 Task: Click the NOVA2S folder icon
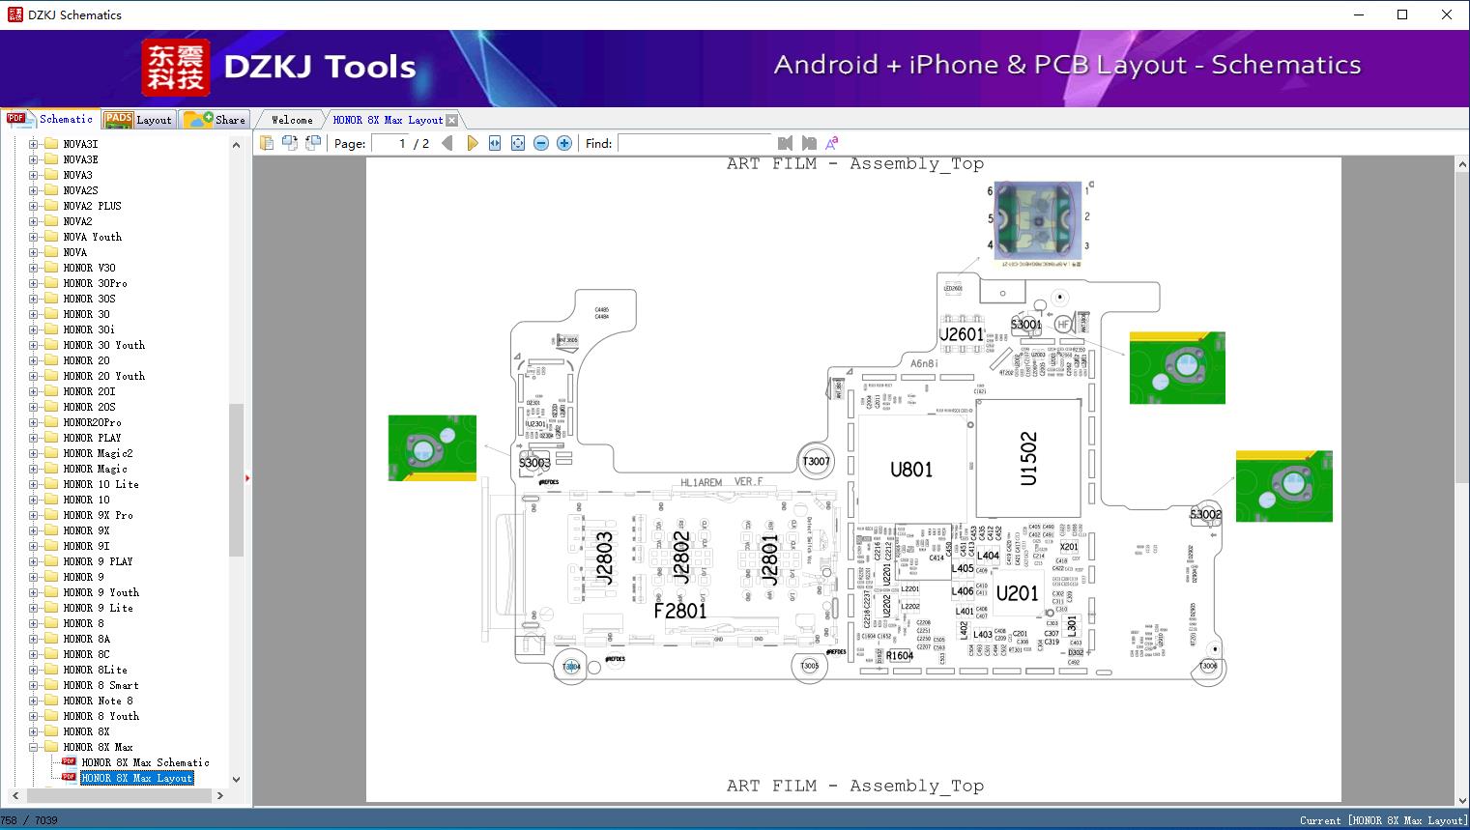click(x=51, y=190)
